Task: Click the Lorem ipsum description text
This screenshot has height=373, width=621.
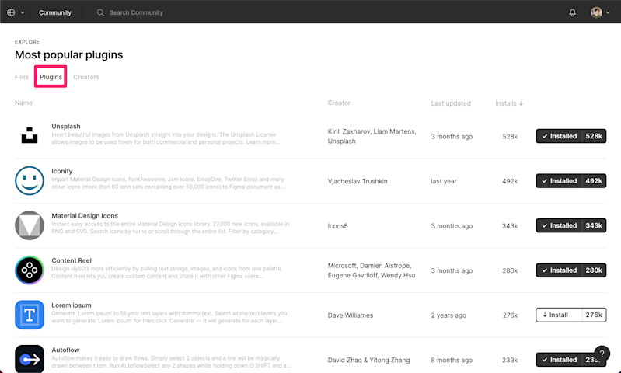Action: point(169,317)
